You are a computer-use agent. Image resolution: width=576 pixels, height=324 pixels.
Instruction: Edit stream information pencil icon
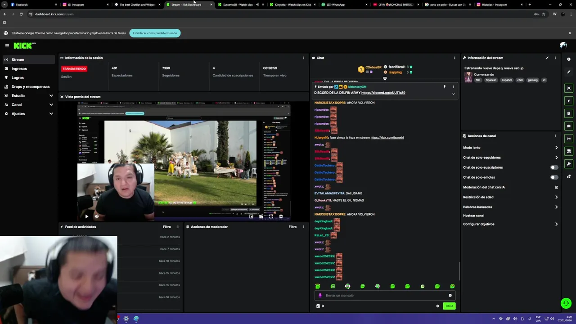[x=547, y=58]
